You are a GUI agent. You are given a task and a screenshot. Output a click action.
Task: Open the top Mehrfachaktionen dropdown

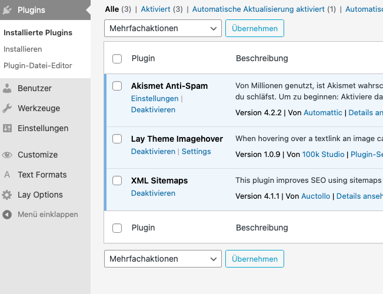[x=163, y=28]
